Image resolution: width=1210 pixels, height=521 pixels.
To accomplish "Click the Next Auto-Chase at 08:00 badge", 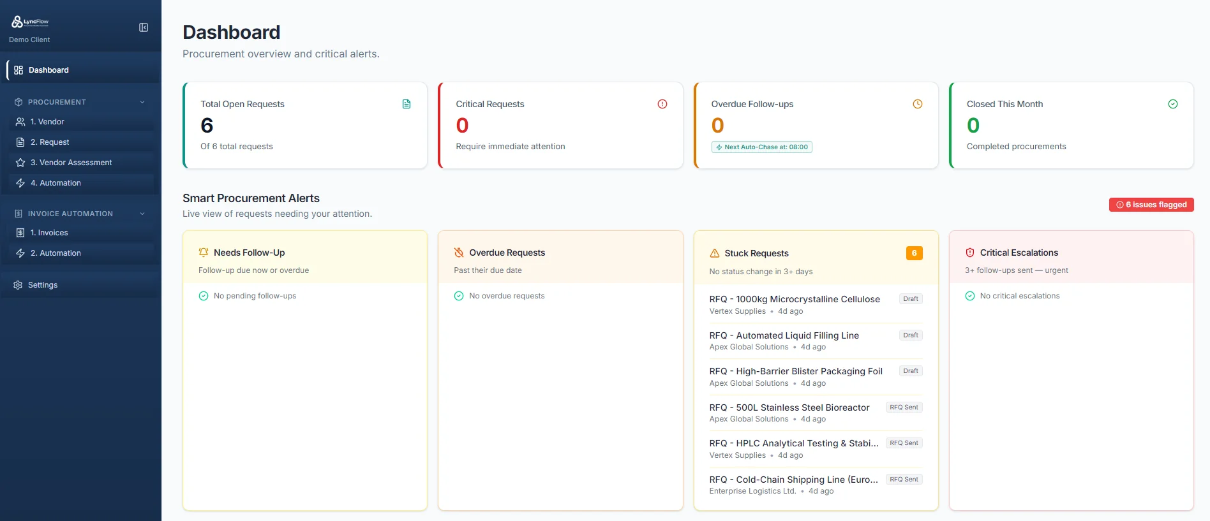I will coord(762,147).
